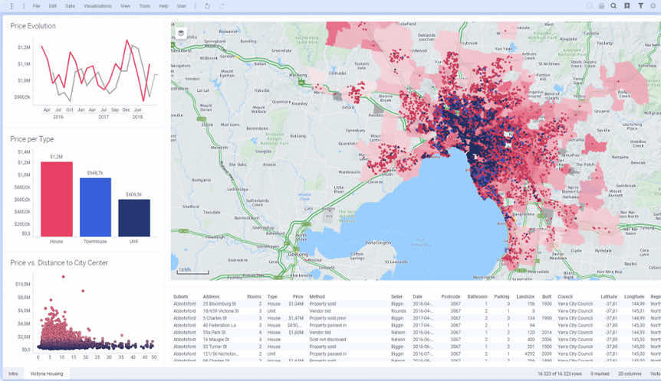Sort table by the Postcode column header
Image resolution: width=661 pixels, height=381 pixels.
click(x=451, y=297)
